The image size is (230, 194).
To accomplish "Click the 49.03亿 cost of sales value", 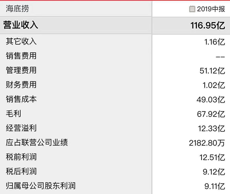I will point(211,100).
